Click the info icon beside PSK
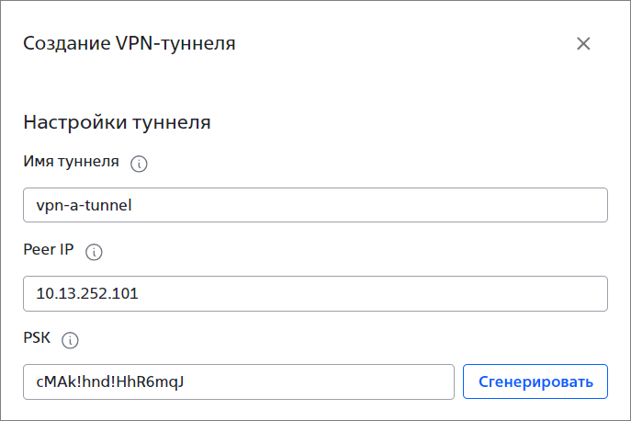Viewport: 631px width, 421px height. [x=70, y=340]
